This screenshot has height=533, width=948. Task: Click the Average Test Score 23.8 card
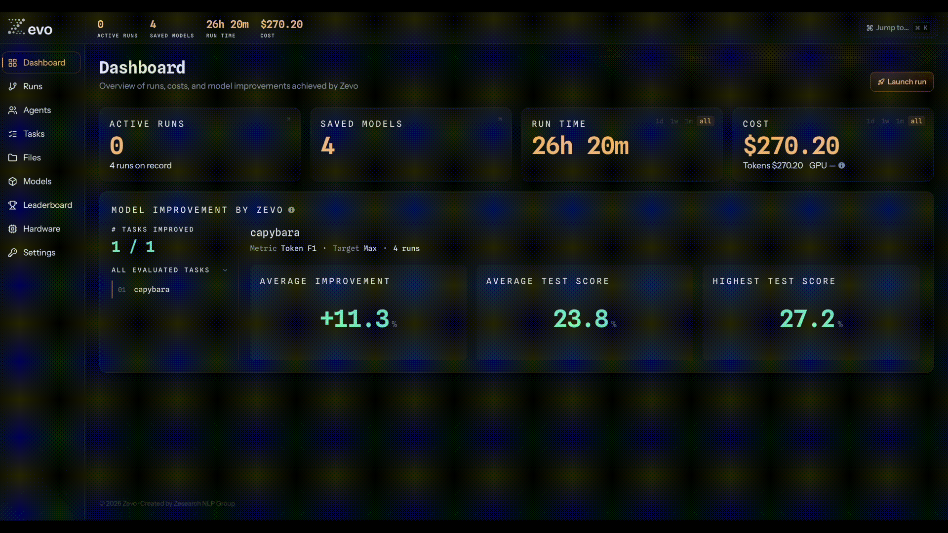click(x=584, y=312)
